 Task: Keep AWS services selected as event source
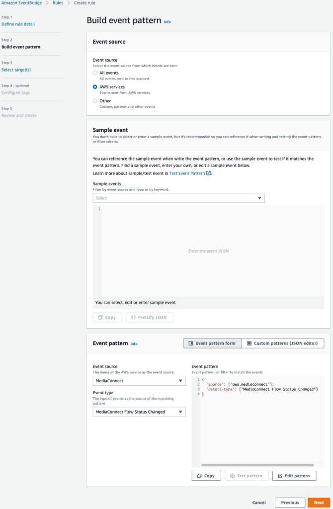(x=94, y=86)
